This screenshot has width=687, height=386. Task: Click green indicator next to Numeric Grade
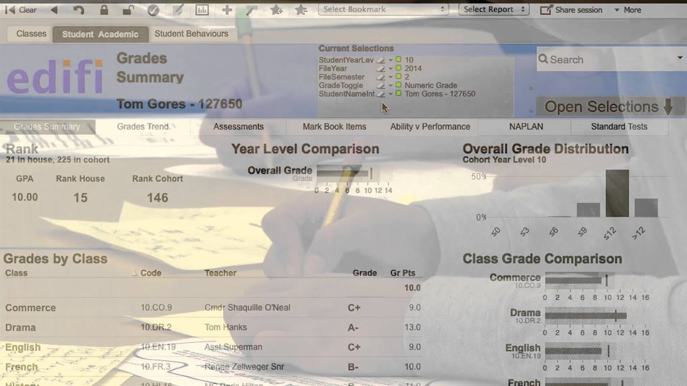point(398,85)
